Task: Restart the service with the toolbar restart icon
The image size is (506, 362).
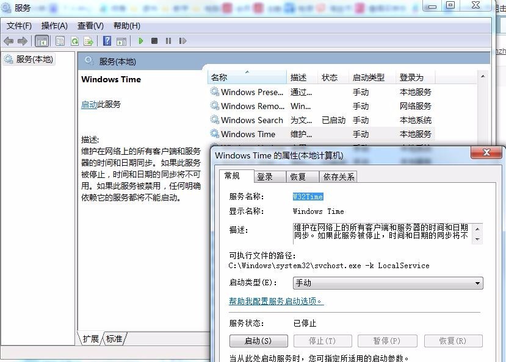Action: [x=183, y=41]
